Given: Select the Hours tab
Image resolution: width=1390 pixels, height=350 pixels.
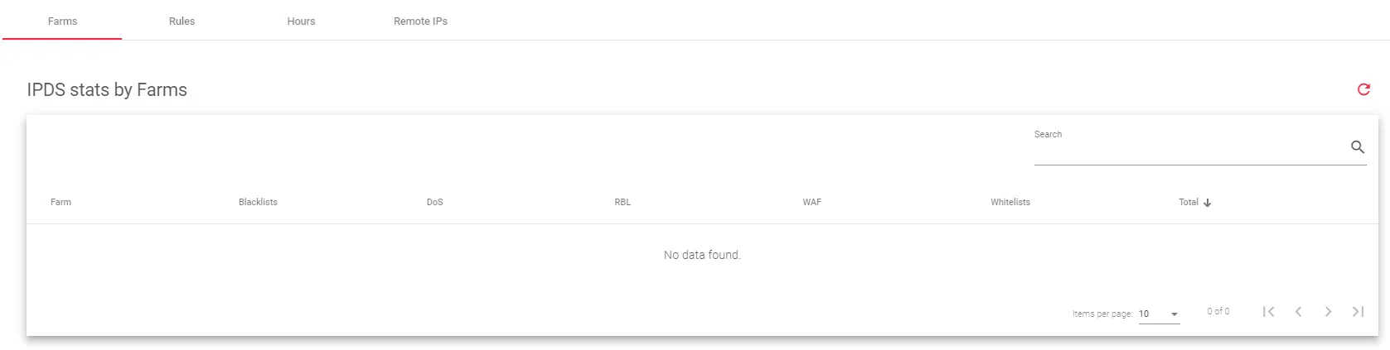Looking at the screenshot, I should [301, 22].
